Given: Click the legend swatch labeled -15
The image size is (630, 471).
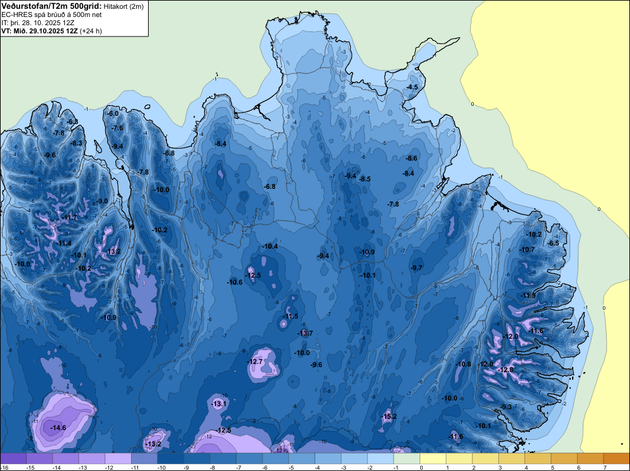Looking at the screenshot, I should click(39, 458).
